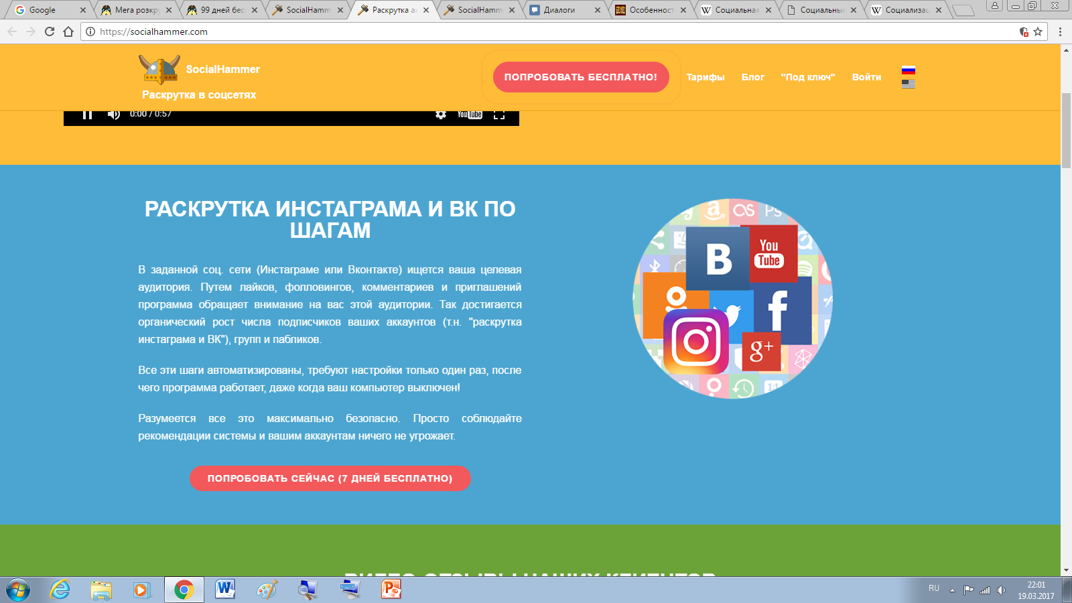Click the SocialHammer viking helmet logo

click(x=159, y=69)
